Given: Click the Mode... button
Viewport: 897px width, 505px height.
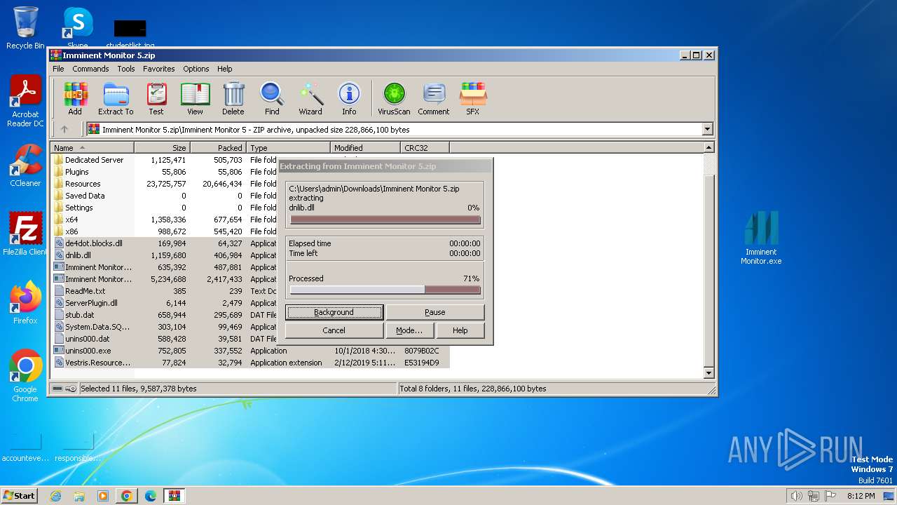Looking at the screenshot, I should (x=409, y=330).
